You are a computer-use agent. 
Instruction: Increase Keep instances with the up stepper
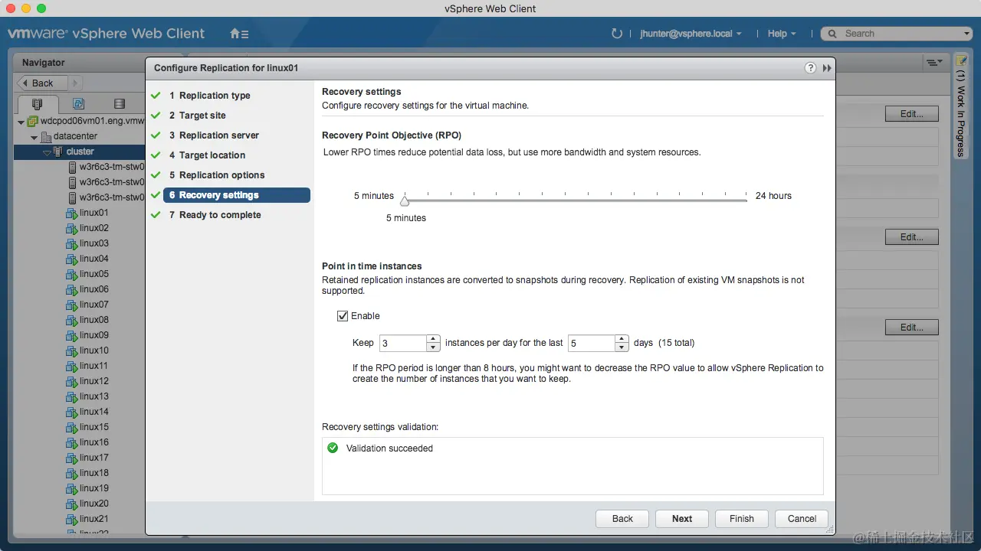[433, 338]
